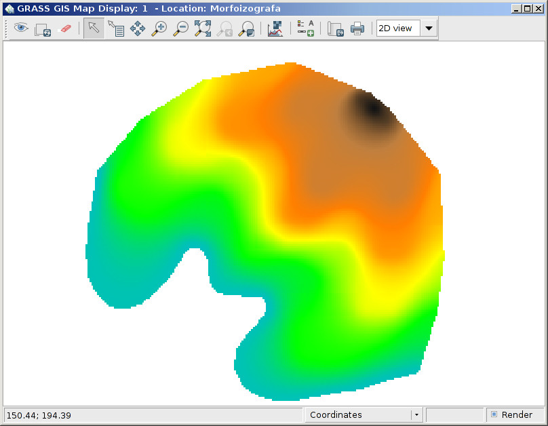Viewport: 548px width, 426px height.
Task: Open the map analysis tool
Action: (275, 28)
